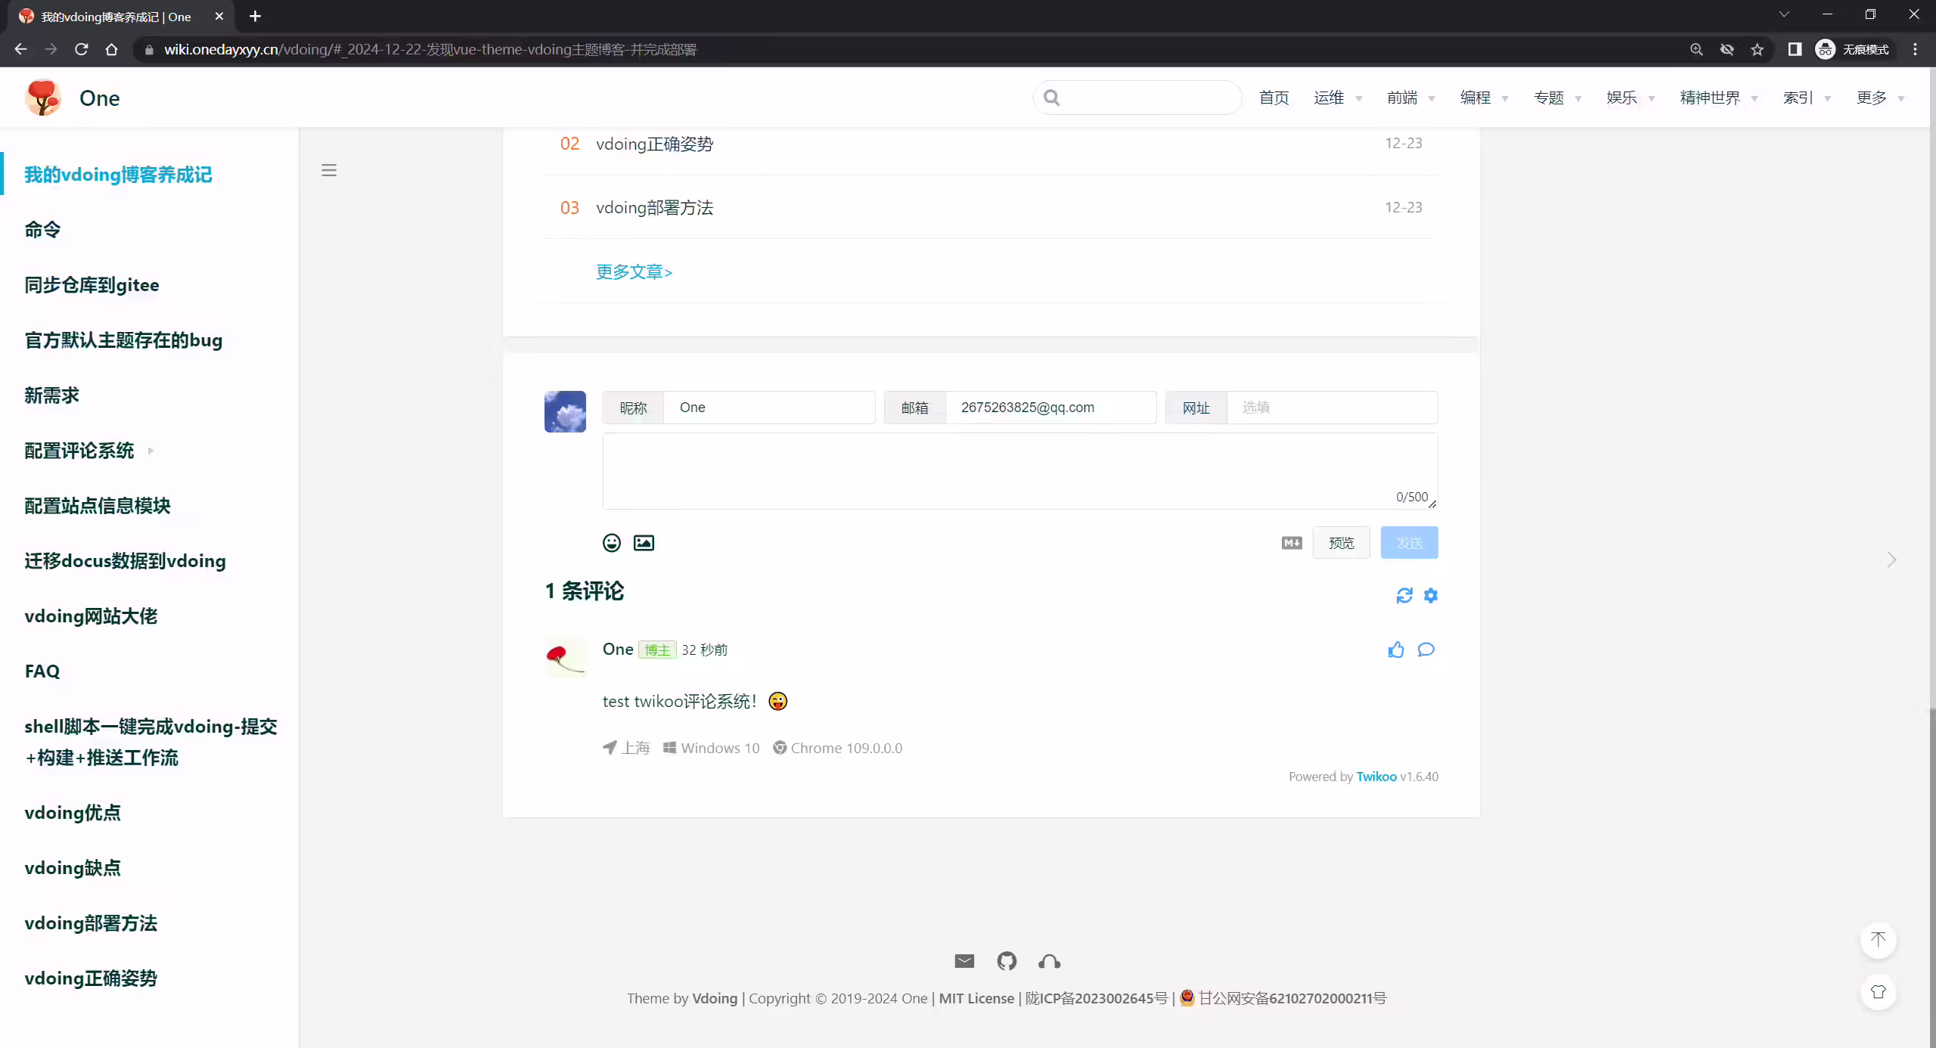Open the GitHub icon in footer
The width and height of the screenshot is (1936, 1048).
[1007, 961]
